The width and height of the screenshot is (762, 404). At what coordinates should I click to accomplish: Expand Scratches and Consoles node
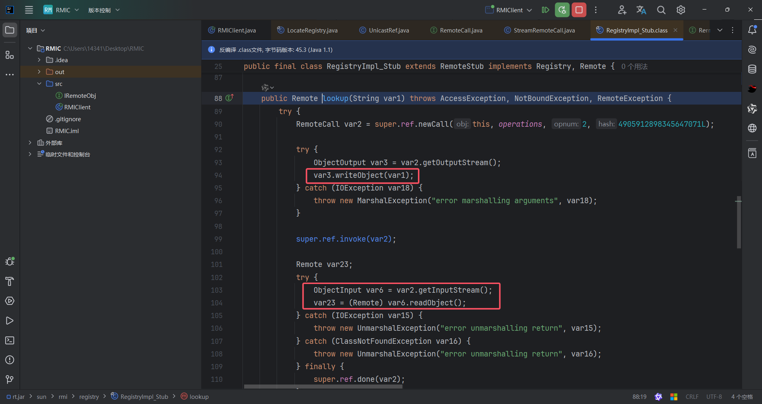point(30,154)
